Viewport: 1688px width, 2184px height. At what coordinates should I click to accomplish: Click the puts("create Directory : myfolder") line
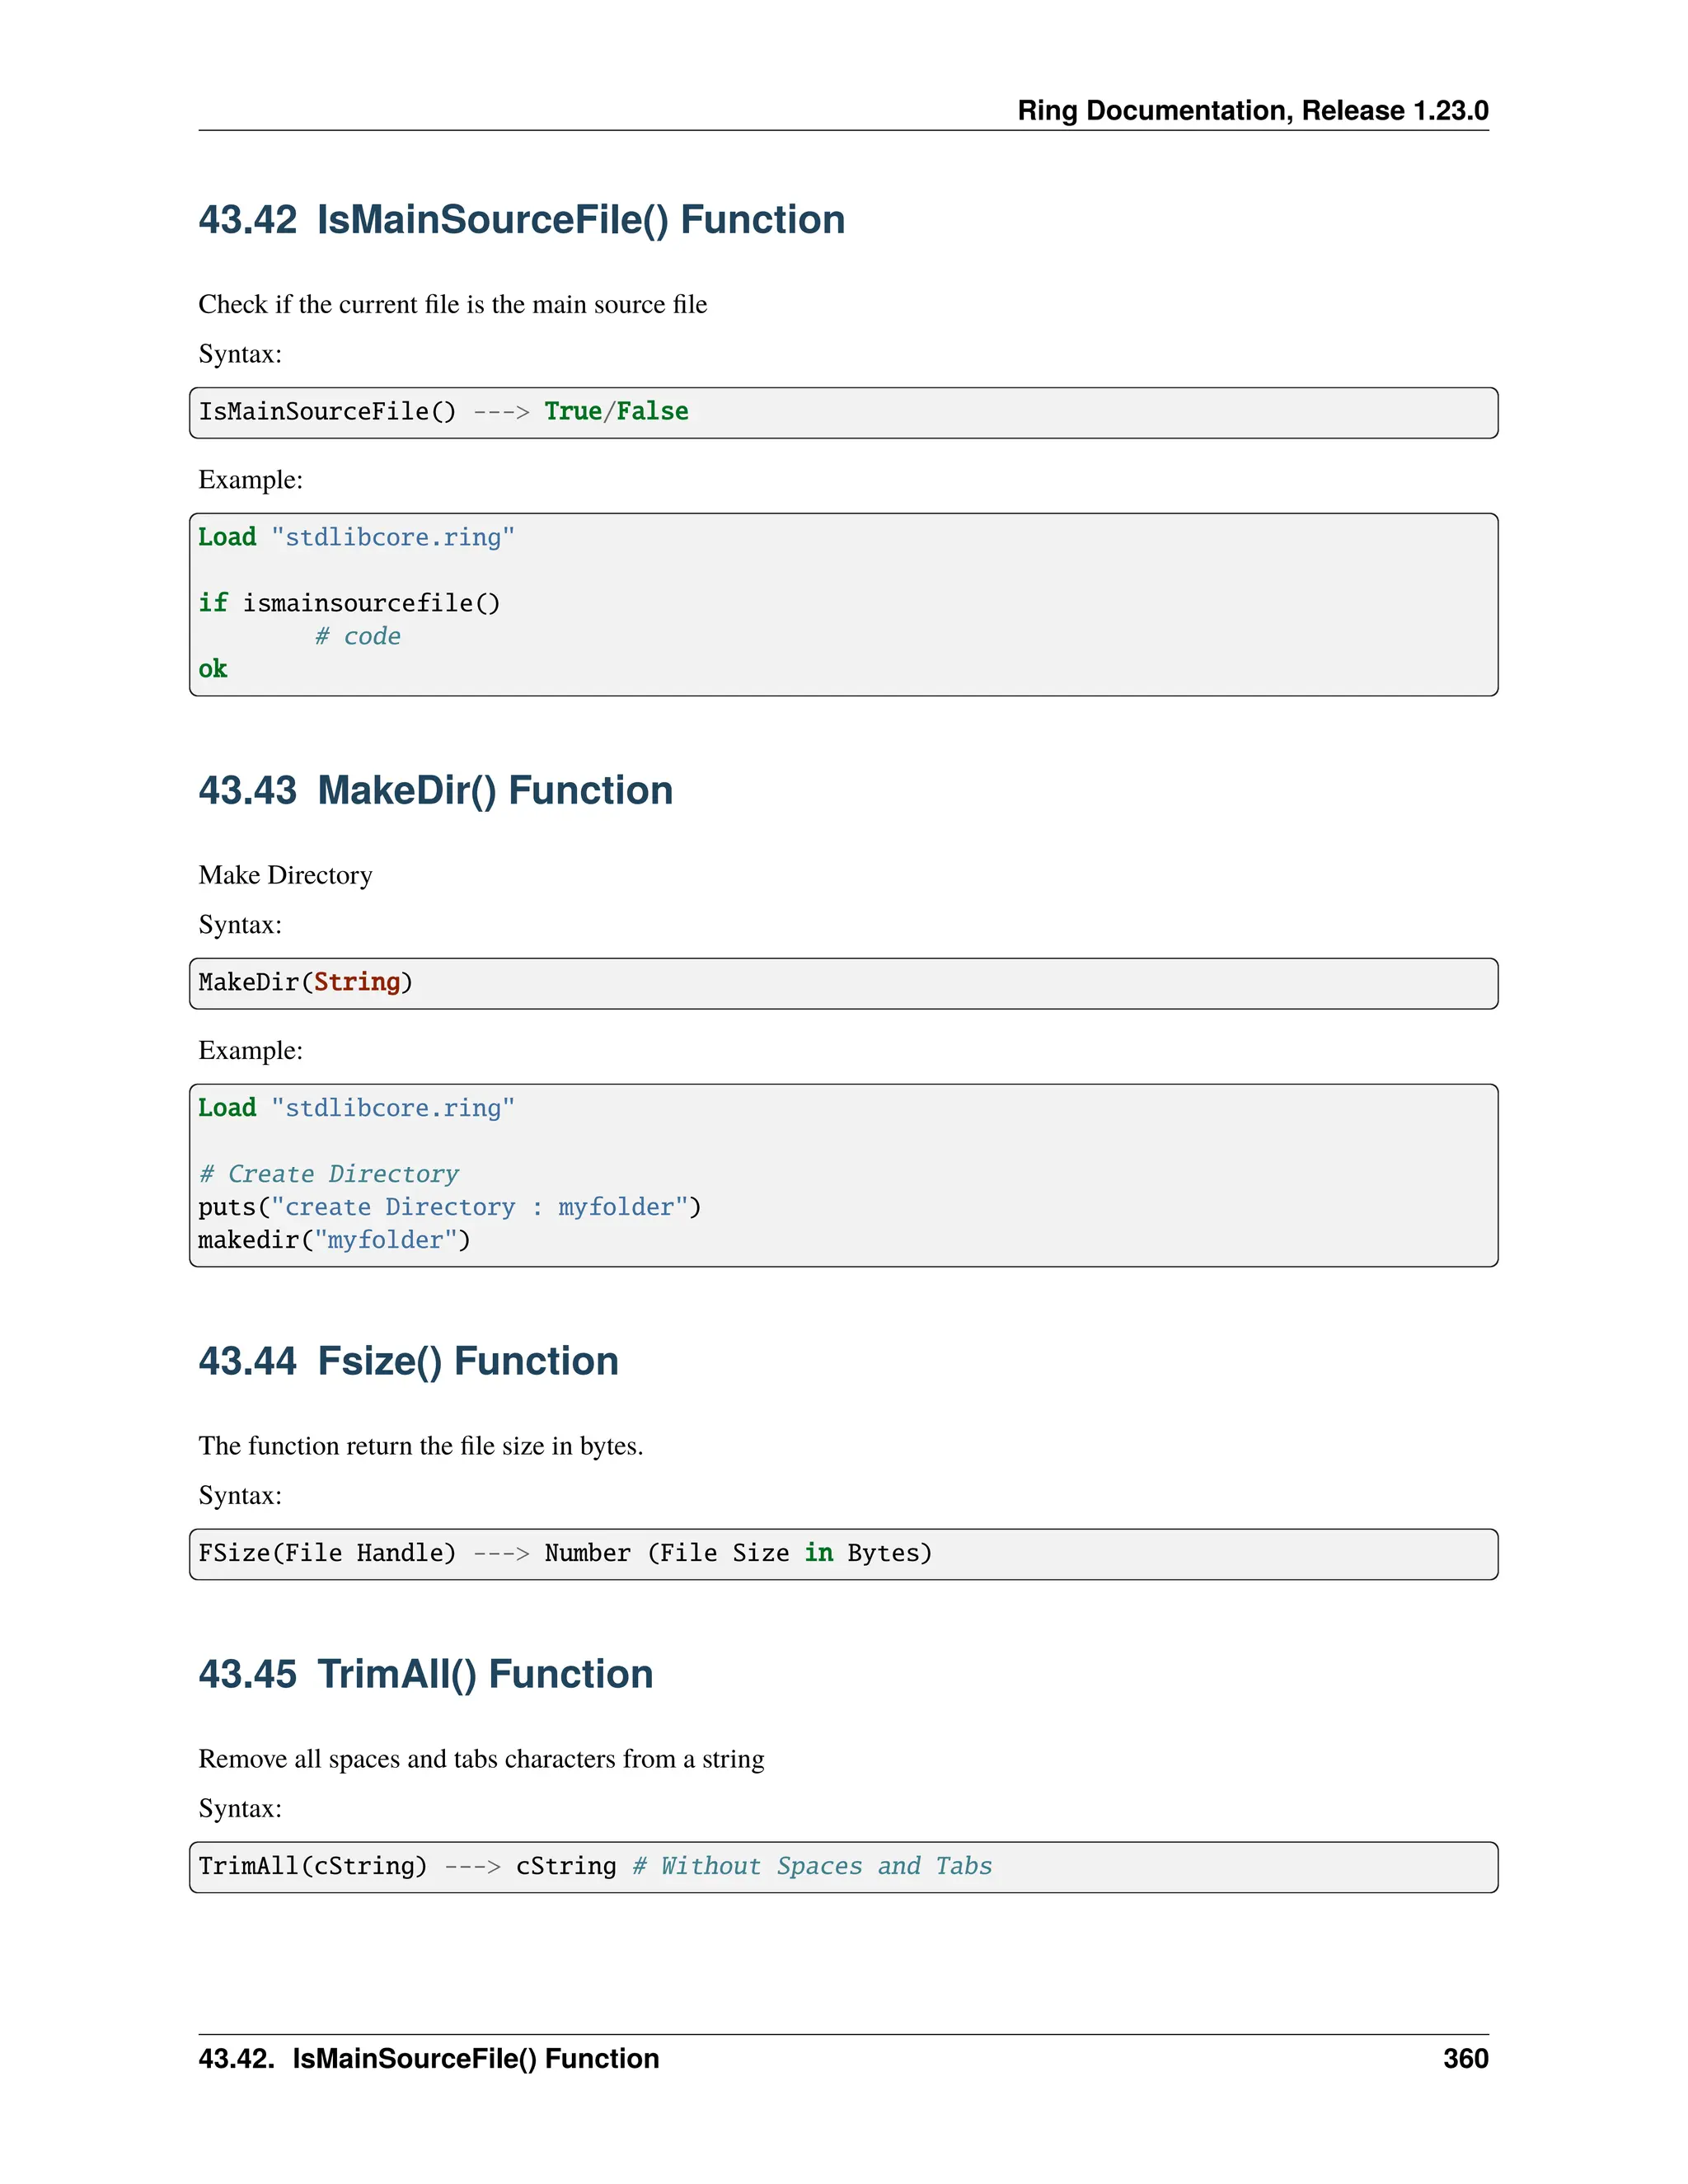point(449,1207)
